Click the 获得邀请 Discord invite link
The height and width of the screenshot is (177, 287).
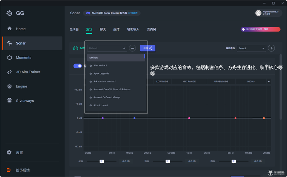(133, 13)
